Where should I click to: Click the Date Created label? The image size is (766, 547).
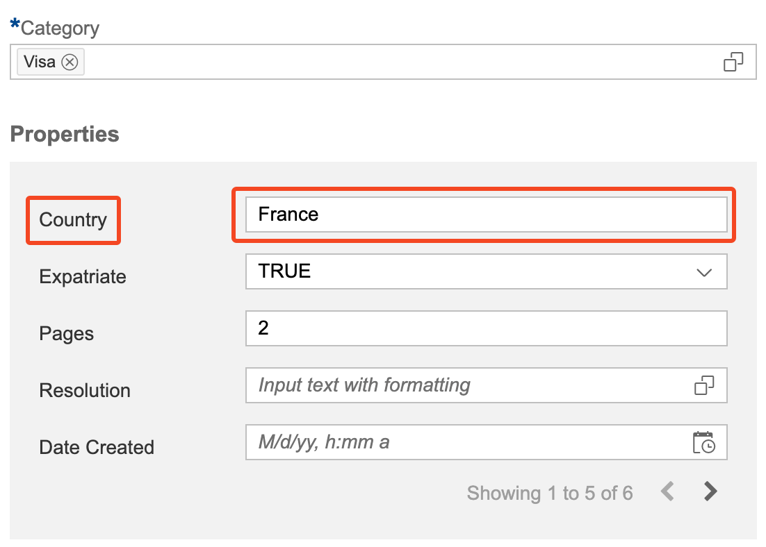click(97, 448)
